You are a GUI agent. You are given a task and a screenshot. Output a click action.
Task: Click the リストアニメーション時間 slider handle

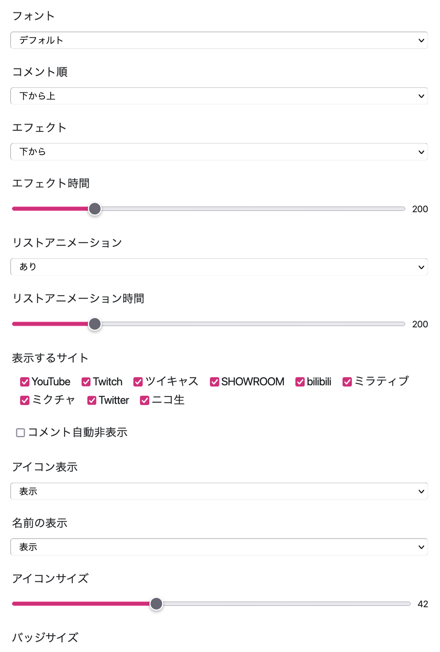(x=95, y=324)
